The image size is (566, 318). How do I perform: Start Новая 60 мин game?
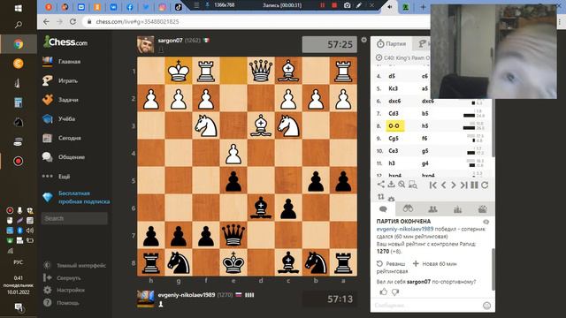(434, 264)
